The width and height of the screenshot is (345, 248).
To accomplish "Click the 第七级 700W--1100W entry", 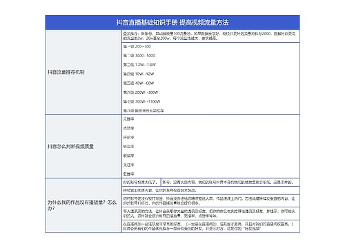I will pos(141,101).
